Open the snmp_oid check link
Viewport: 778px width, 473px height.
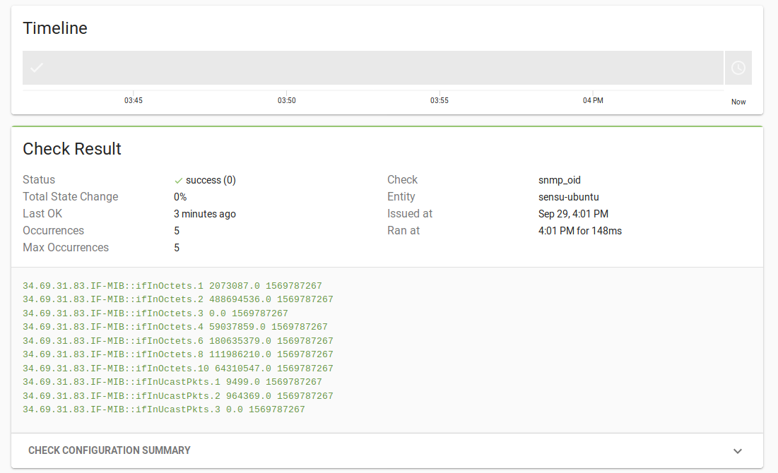point(559,180)
